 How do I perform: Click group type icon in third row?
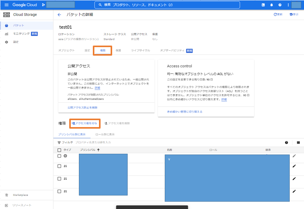[x=65, y=178]
